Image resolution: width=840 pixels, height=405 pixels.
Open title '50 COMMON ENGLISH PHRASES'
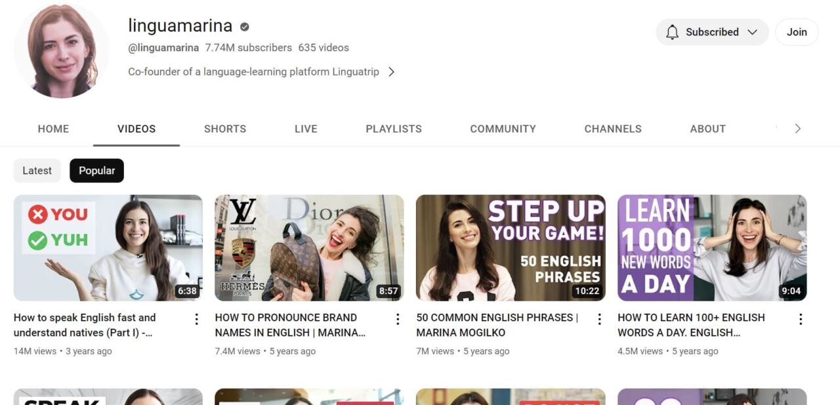[497, 325]
